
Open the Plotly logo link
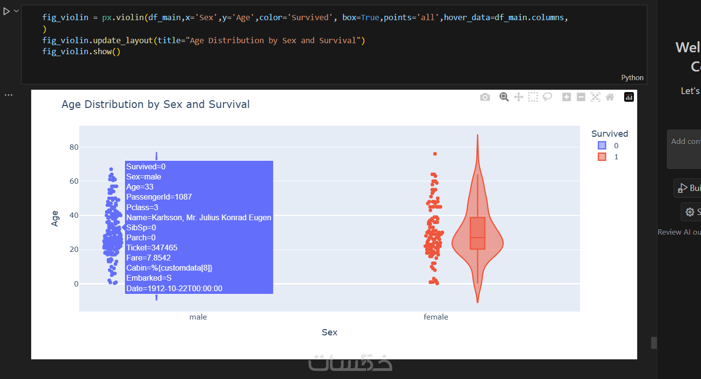pyautogui.click(x=629, y=97)
